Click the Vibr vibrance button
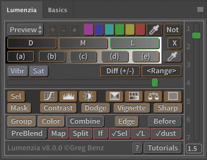Screen dimensions: 207x160 pos(18,71)
